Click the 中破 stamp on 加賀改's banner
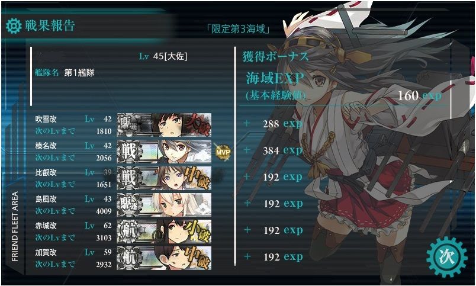Viewport: 476px width, 286px height. pyautogui.click(x=197, y=258)
